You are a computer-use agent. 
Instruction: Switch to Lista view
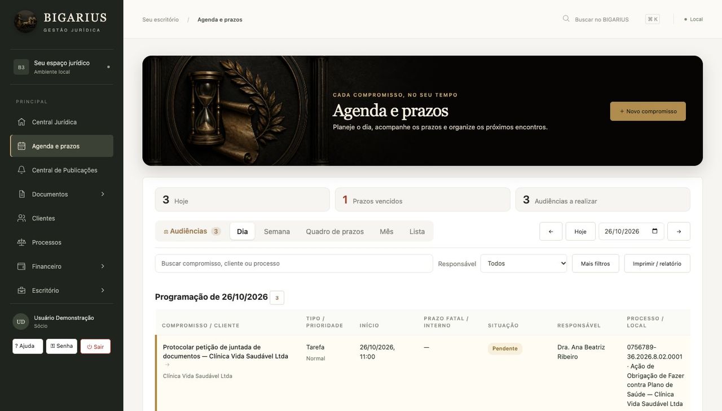tap(417, 231)
